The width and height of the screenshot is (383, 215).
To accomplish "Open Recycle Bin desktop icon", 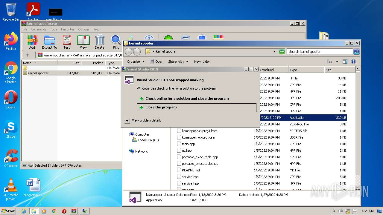I will pyautogui.click(x=11, y=12).
